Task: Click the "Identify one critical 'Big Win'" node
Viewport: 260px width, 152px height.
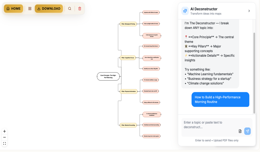Action: (151, 69)
